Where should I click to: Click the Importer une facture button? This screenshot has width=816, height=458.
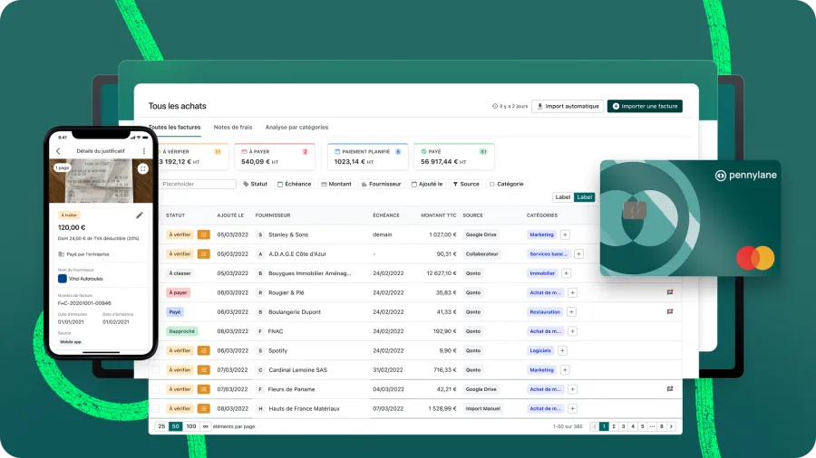pos(644,106)
